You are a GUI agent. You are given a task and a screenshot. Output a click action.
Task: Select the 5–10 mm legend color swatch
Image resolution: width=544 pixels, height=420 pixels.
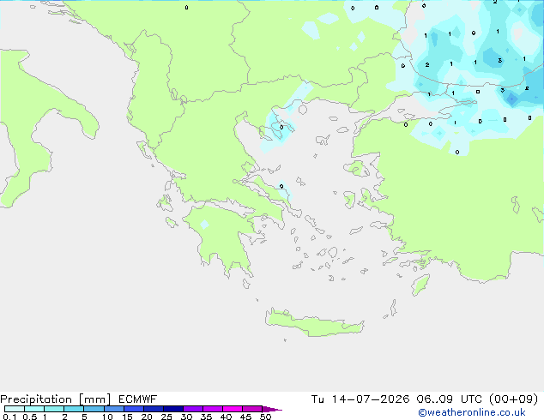94,409
